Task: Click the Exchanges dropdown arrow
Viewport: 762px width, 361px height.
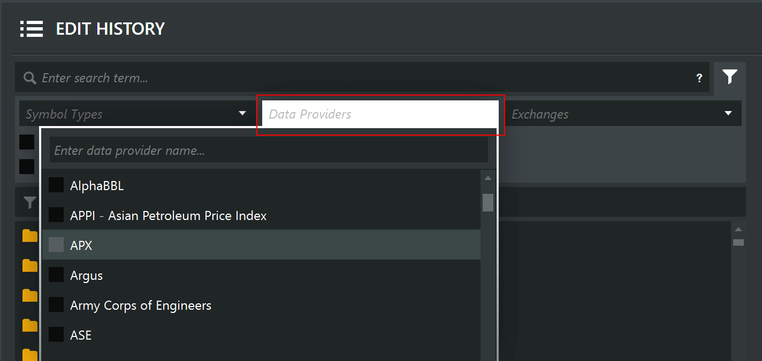Action: coord(728,113)
